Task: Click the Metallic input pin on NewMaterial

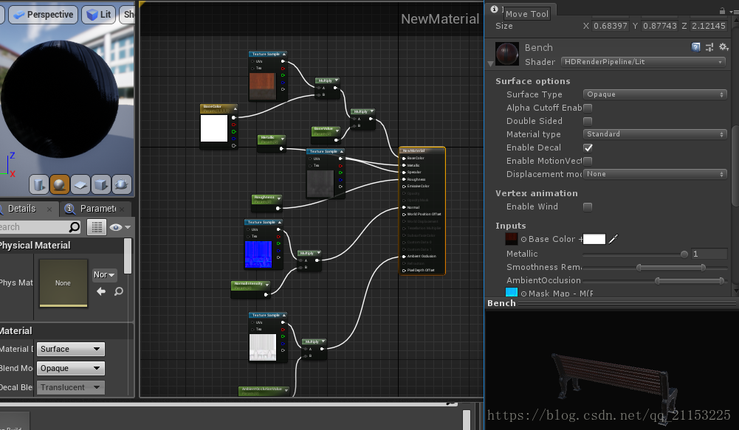Action: point(404,165)
